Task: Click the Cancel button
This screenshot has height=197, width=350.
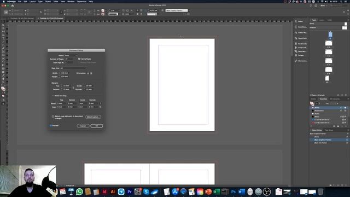Action: click(x=83, y=126)
